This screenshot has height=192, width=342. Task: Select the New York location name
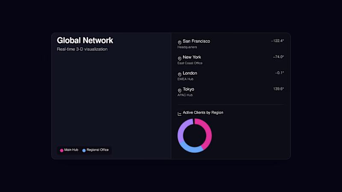[x=192, y=57]
